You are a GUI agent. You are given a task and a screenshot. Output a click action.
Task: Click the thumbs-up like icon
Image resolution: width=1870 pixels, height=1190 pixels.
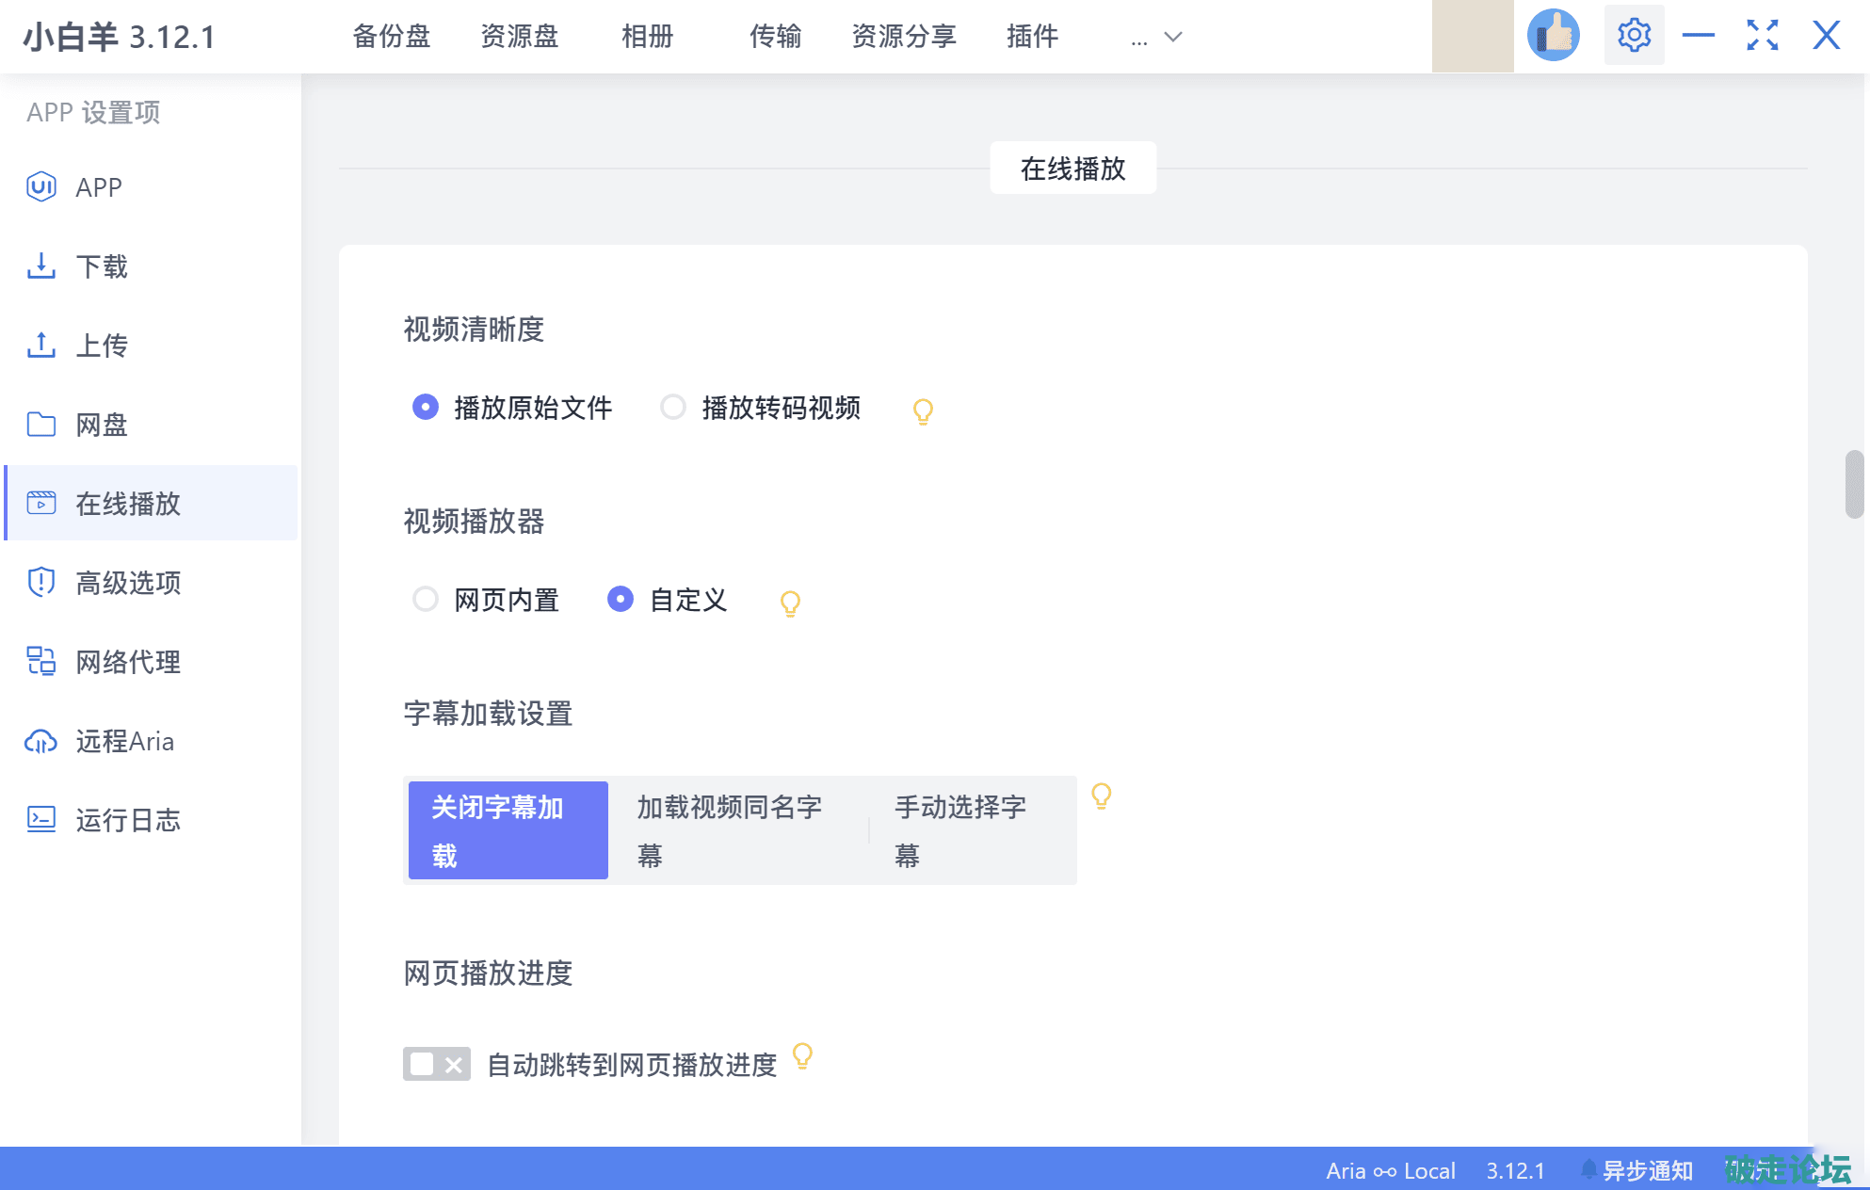tap(1553, 36)
